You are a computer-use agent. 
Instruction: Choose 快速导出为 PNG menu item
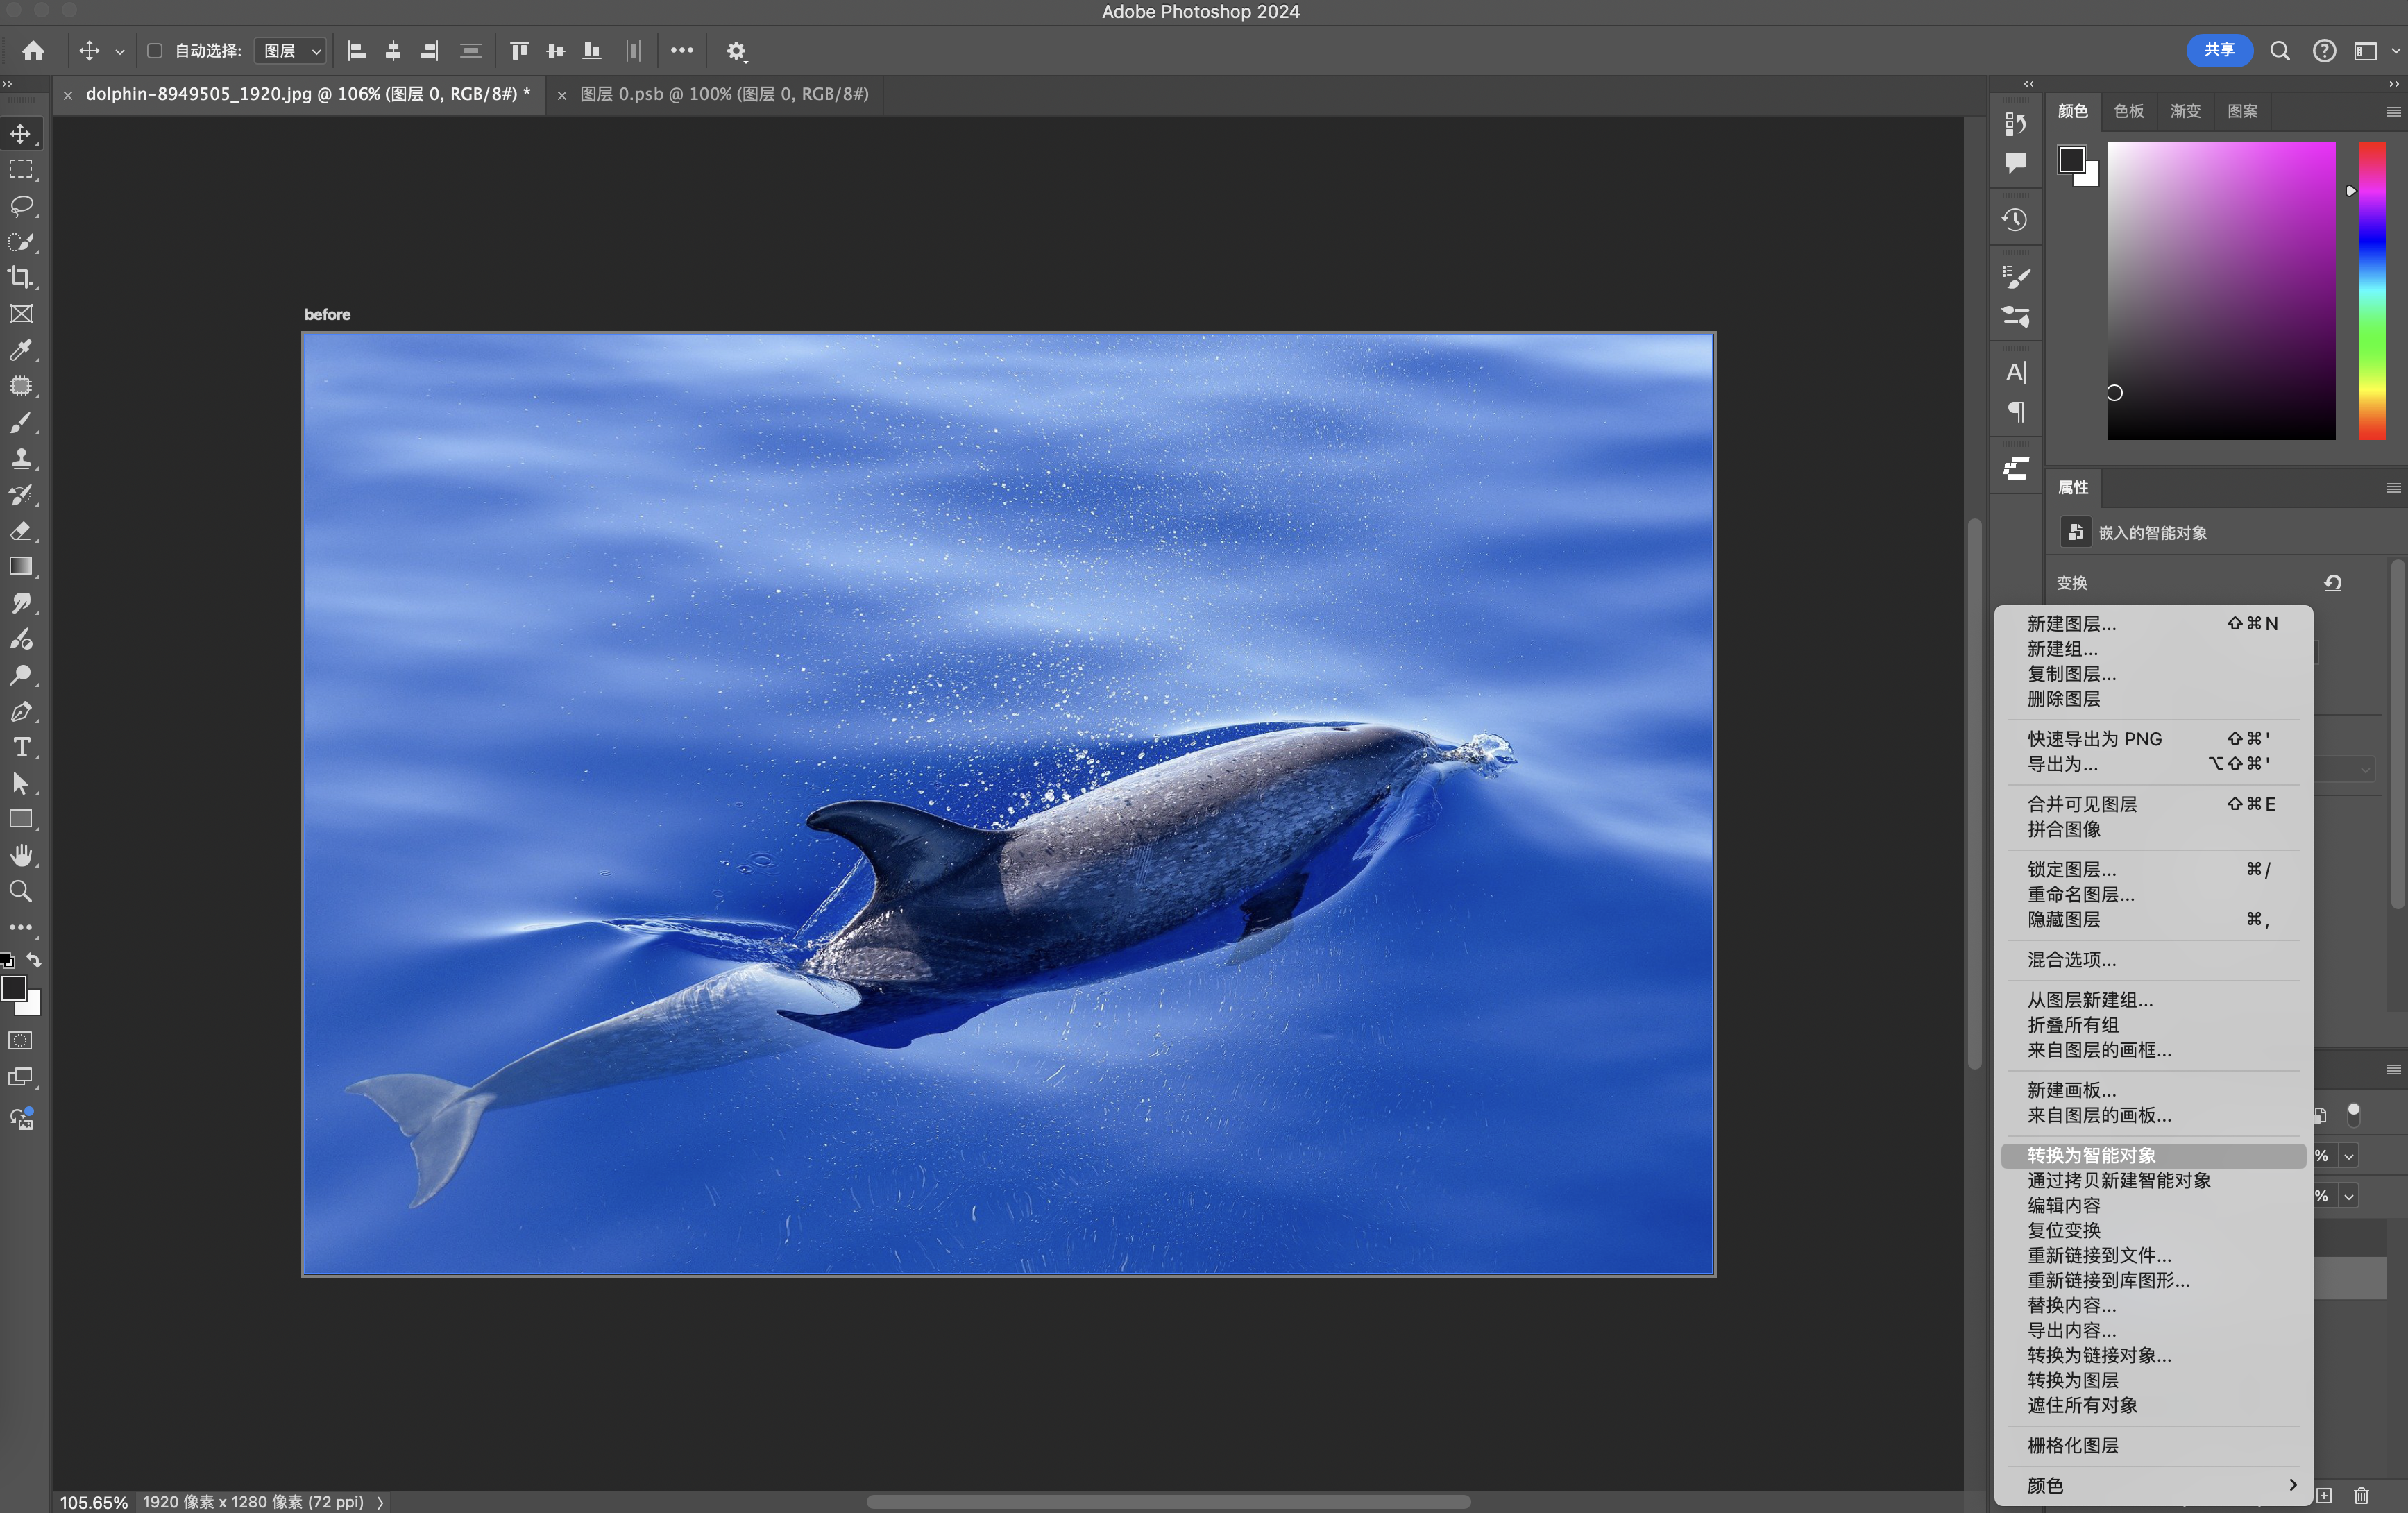pos(2153,738)
